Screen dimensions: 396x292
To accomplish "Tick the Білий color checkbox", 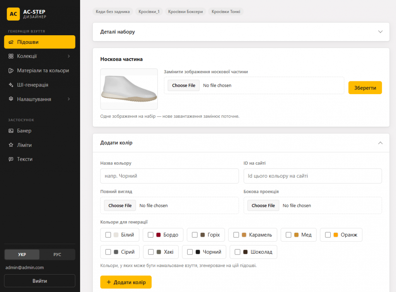I will [x=108, y=235].
